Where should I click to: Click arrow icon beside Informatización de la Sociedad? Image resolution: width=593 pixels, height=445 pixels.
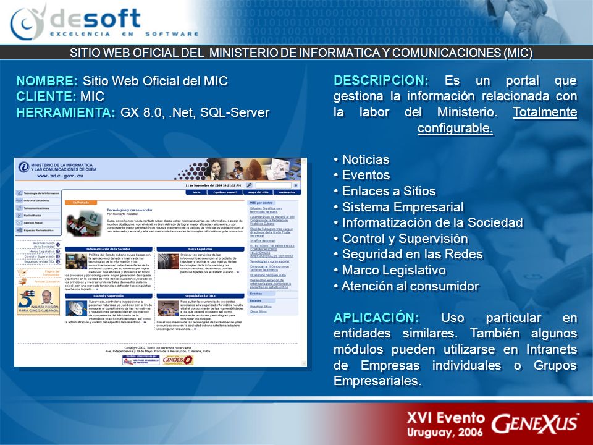[58, 245]
